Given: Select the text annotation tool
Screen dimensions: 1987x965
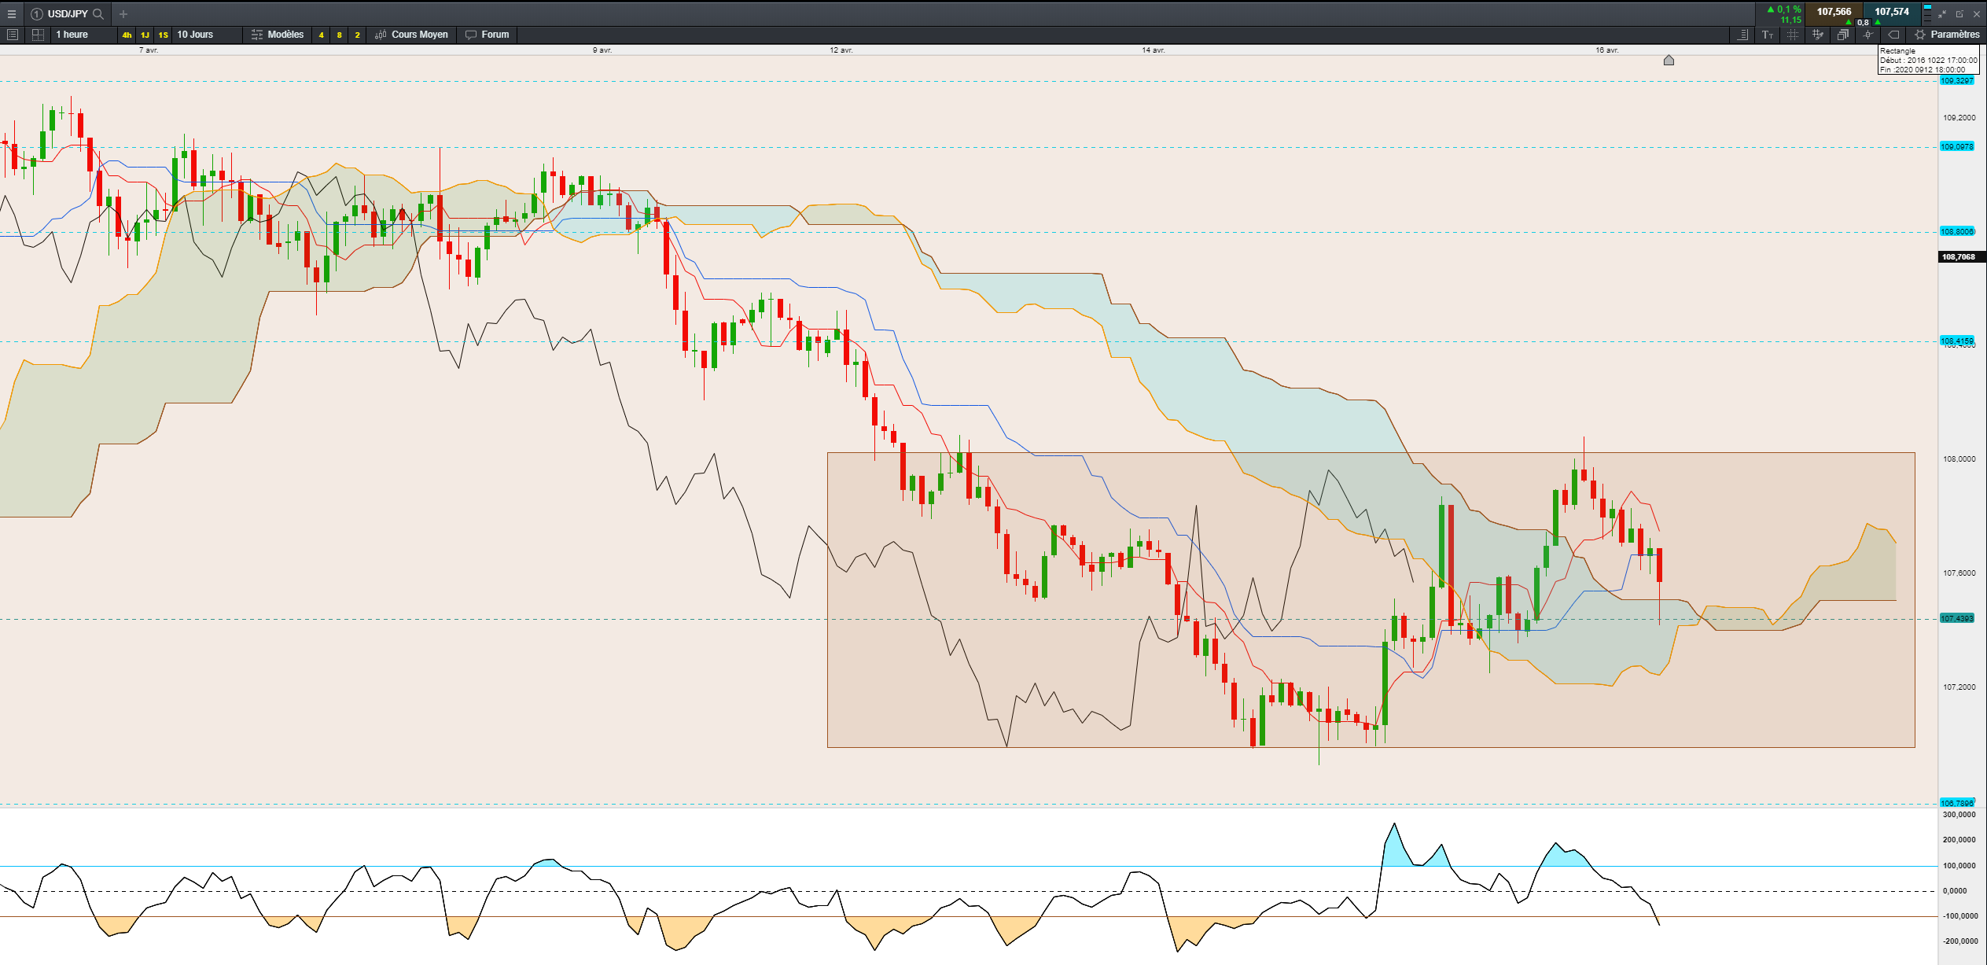Looking at the screenshot, I should pos(1768,35).
